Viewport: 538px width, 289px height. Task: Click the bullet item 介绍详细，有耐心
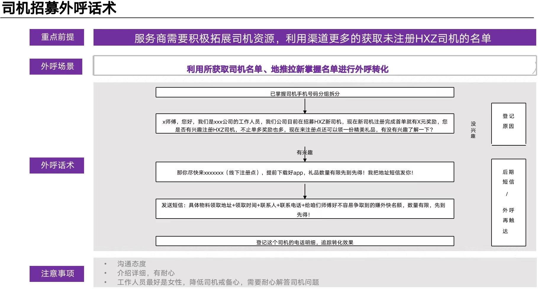(x=146, y=273)
